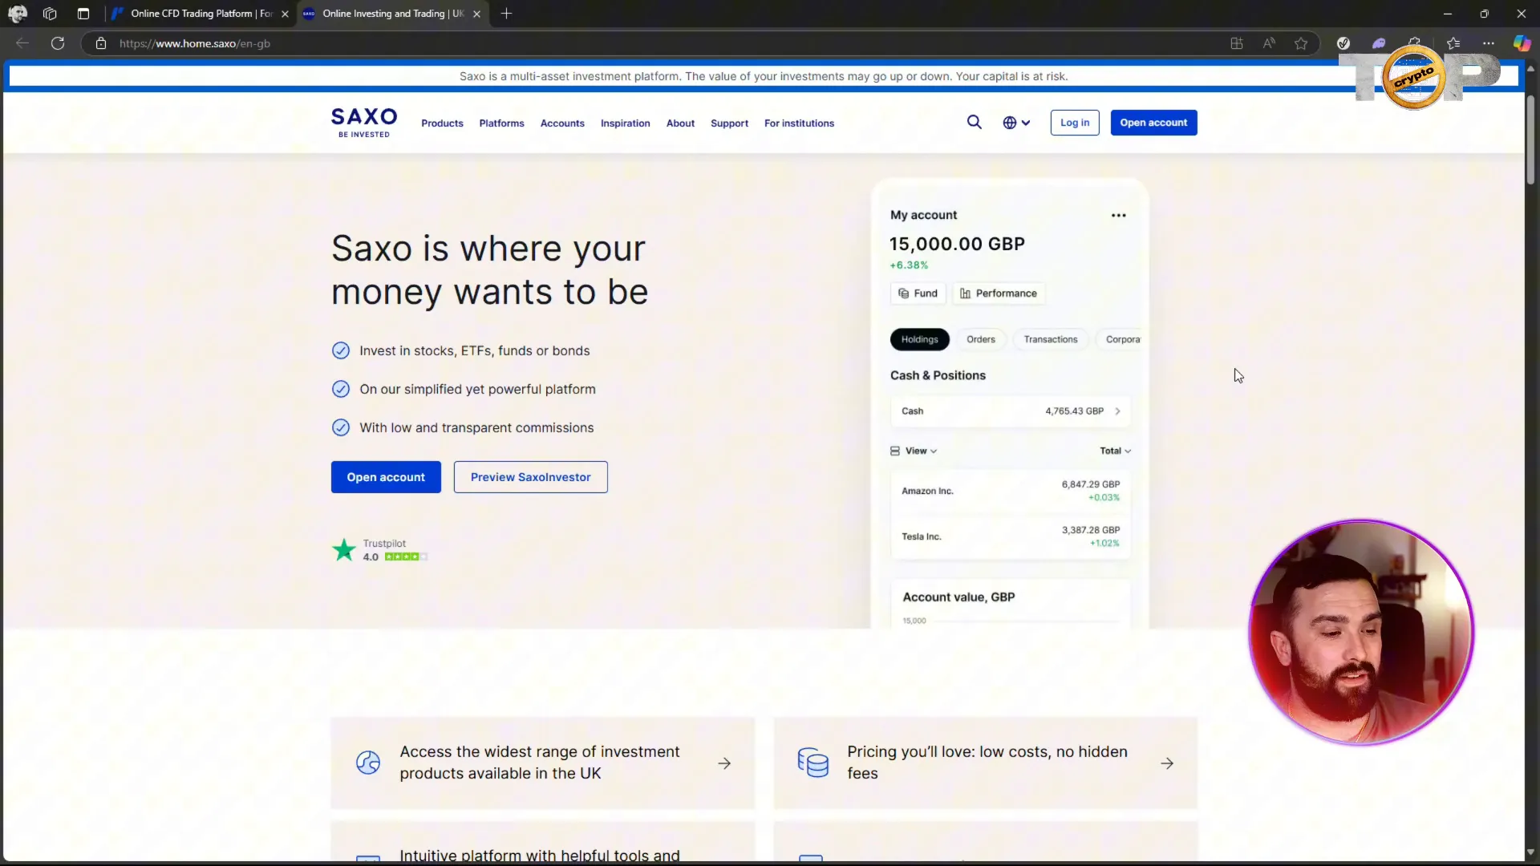
Task: Click the Fund button in account card
Action: 918,293
